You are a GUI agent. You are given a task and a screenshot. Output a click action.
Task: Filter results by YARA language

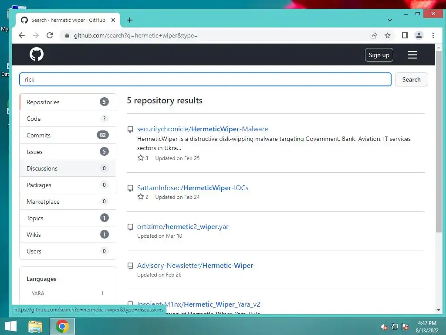pyautogui.click(x=68, y=293)
